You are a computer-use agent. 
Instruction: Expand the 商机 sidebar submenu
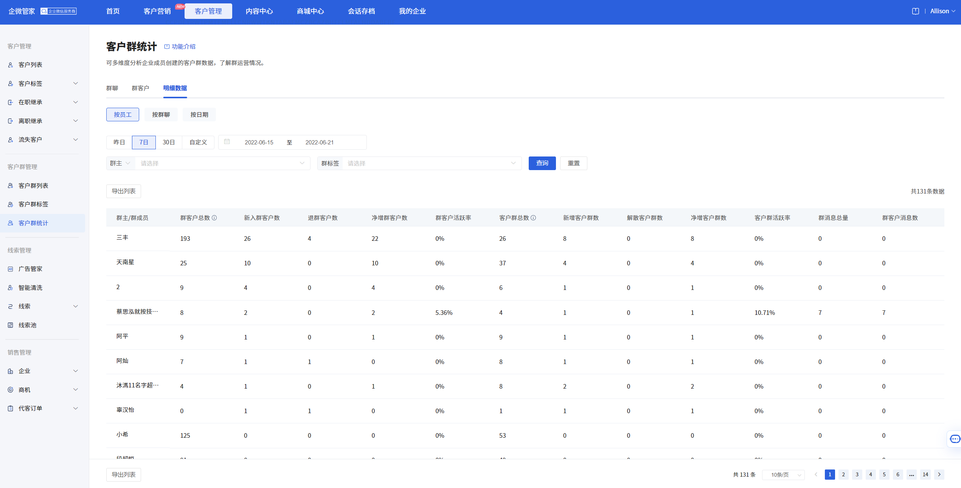(x=76, y=390)
